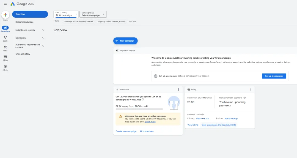Click help icon after 19 May 2025
The image size is (297, 158).
143,99
